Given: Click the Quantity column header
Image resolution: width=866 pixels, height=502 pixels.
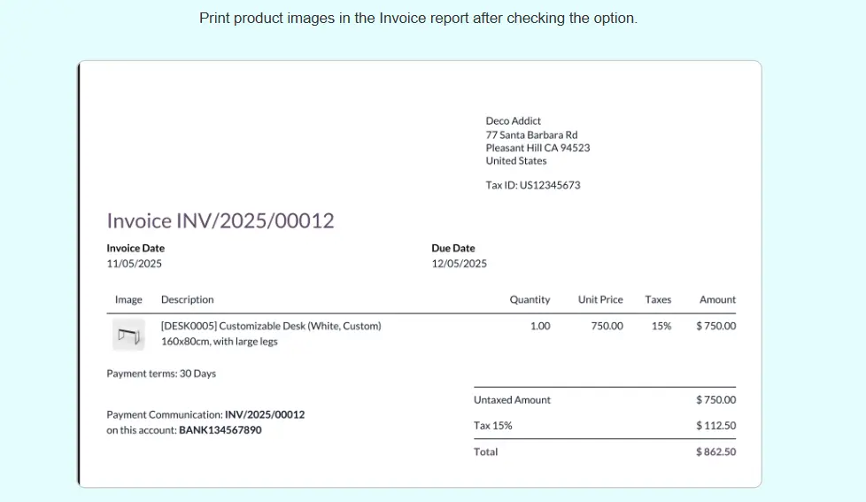Looking at the screenshot, I should pos(530,299).
